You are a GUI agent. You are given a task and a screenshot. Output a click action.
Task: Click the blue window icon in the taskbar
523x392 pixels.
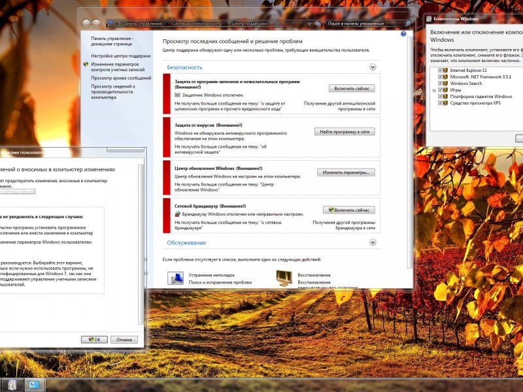(x=34, y=385)
